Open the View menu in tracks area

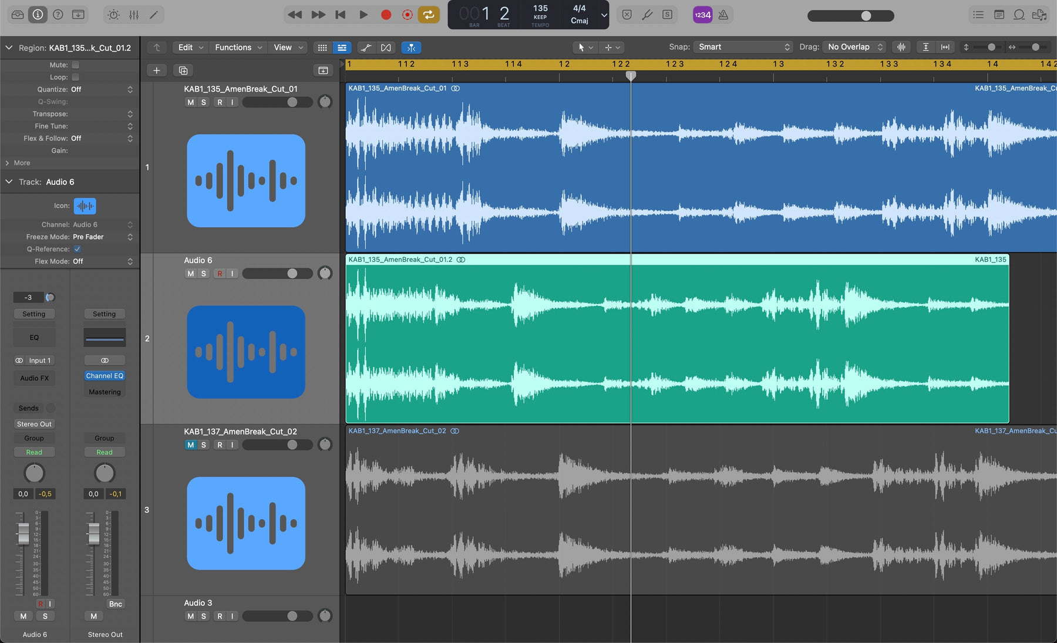[x=288, y=48]
